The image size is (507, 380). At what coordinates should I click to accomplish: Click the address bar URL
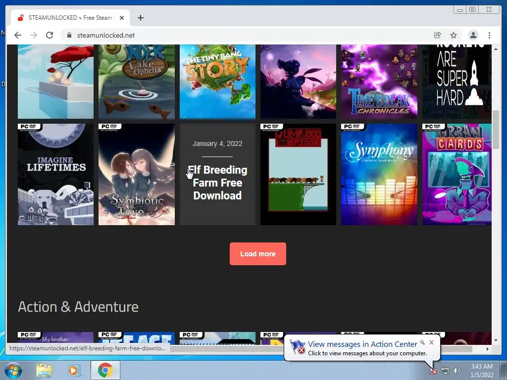tap(106, 35)
